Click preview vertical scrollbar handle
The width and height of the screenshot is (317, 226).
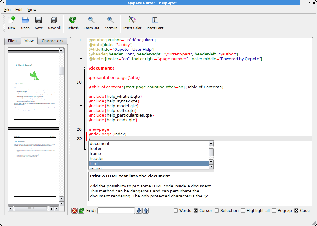click(62, 71)
